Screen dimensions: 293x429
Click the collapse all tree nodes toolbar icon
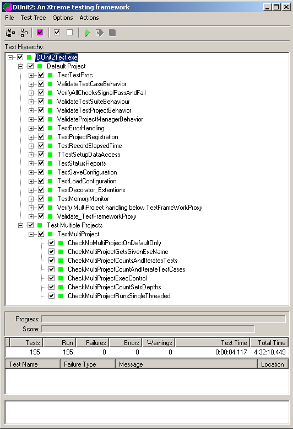click(23, 33)
